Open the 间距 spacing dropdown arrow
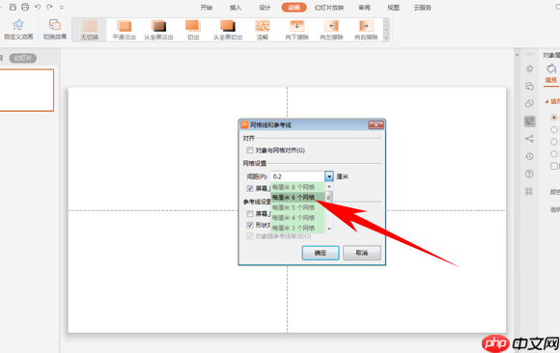 pyautogui.click(x=329, y=176)
